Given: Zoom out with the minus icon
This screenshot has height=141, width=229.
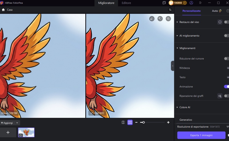Looking at the screenshot, I should coord(137,122).
